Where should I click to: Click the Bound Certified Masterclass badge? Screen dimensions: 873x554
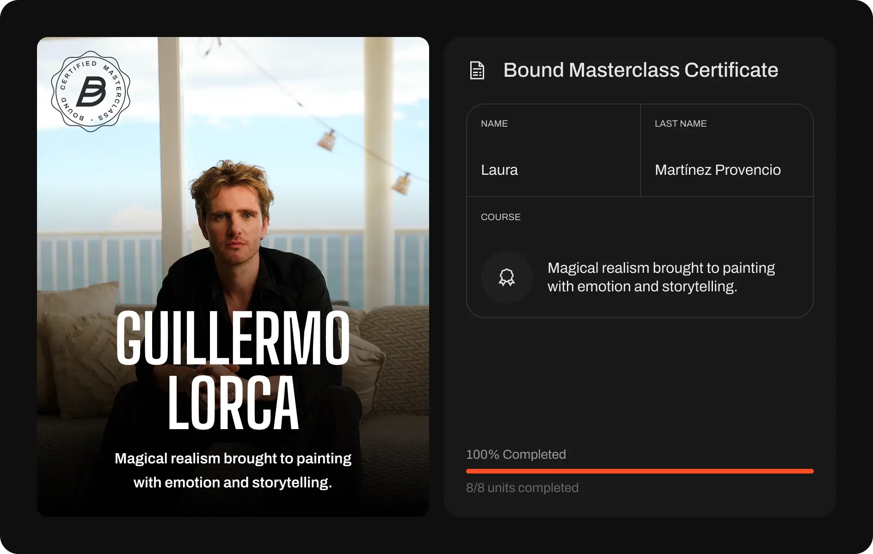point(91,92)
